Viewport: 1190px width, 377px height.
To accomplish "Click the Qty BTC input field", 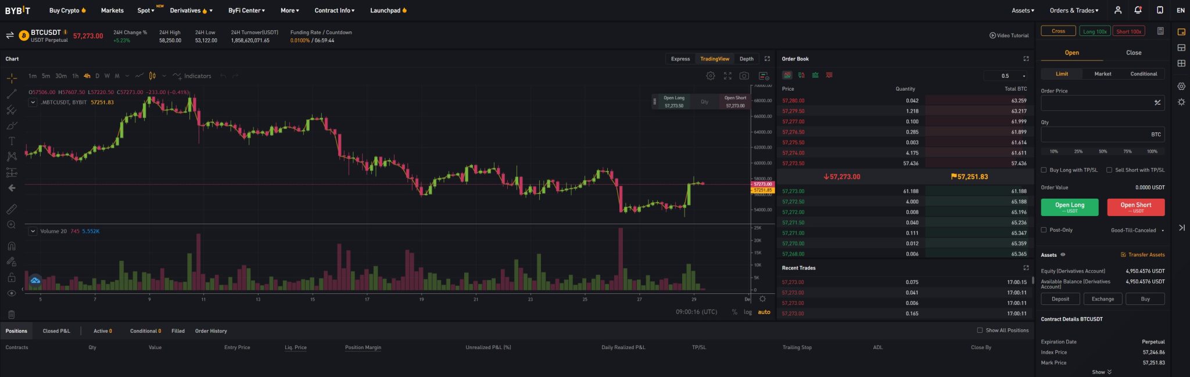I will (x=1103, y=134).
